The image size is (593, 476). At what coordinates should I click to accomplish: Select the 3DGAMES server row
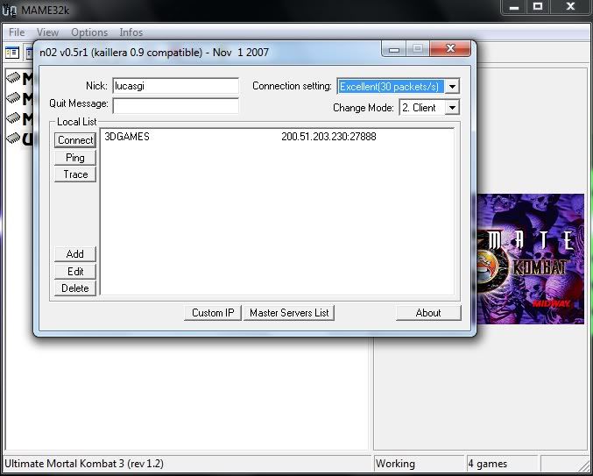(277, 137)
